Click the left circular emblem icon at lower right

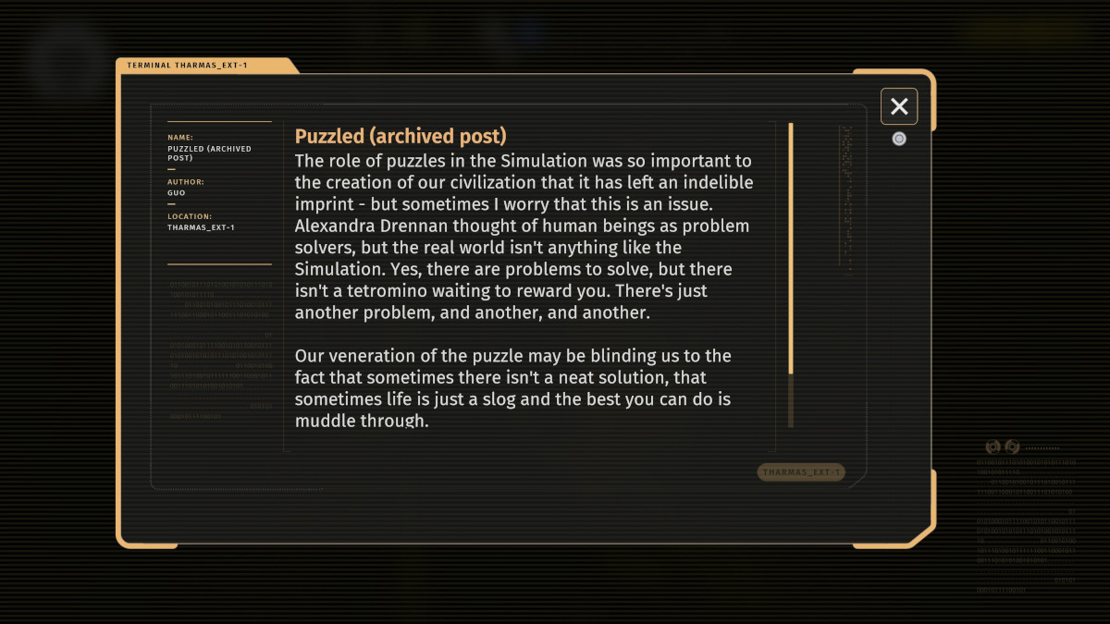click(x=993, y=447)
